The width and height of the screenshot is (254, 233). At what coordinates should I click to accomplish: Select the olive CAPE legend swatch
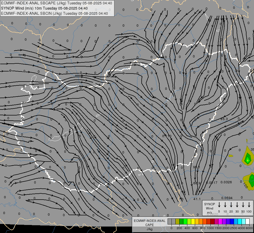pyautogui.click(x=177, y=222)
